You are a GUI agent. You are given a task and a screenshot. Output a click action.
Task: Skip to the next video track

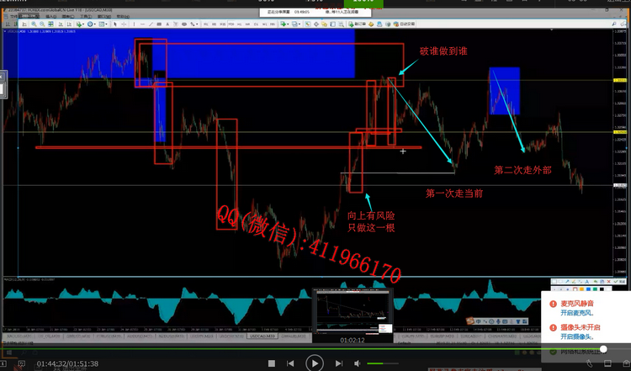pos(338,363)
